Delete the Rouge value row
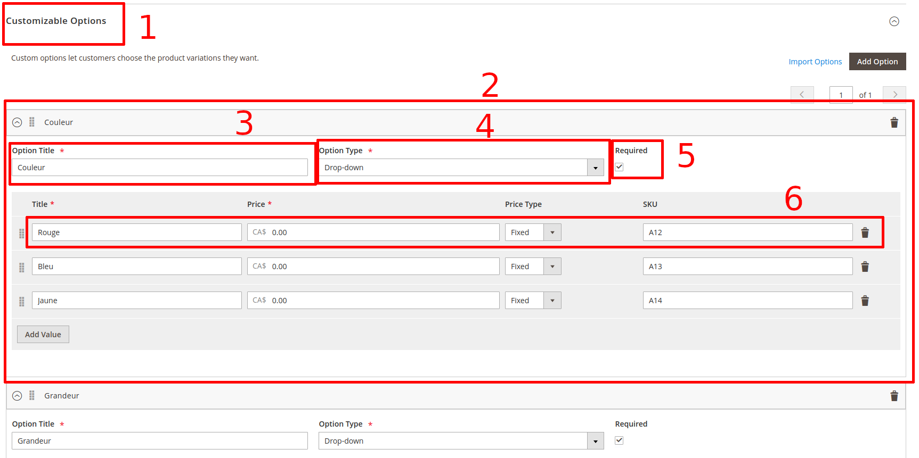The height and width of the screenshot is (458, 919). point(865,233)
